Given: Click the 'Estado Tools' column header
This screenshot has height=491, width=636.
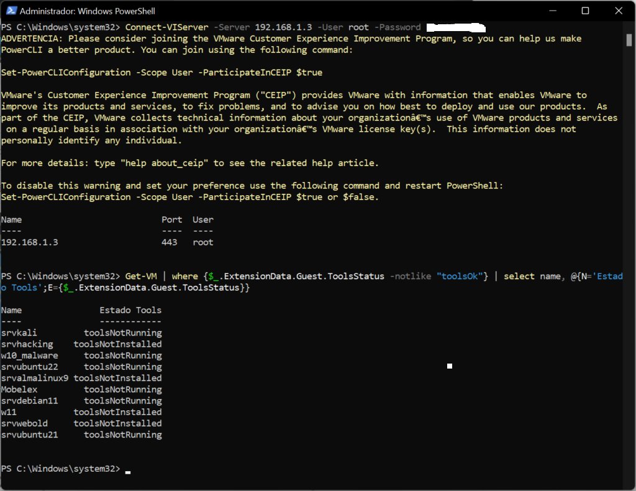Looking at the screenshot, I should pyautogui.click(x=130, y=310).
